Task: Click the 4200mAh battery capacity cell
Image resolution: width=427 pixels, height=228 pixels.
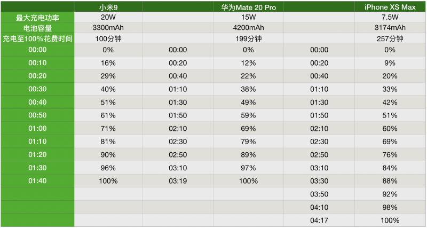Action: coord(248,28)
